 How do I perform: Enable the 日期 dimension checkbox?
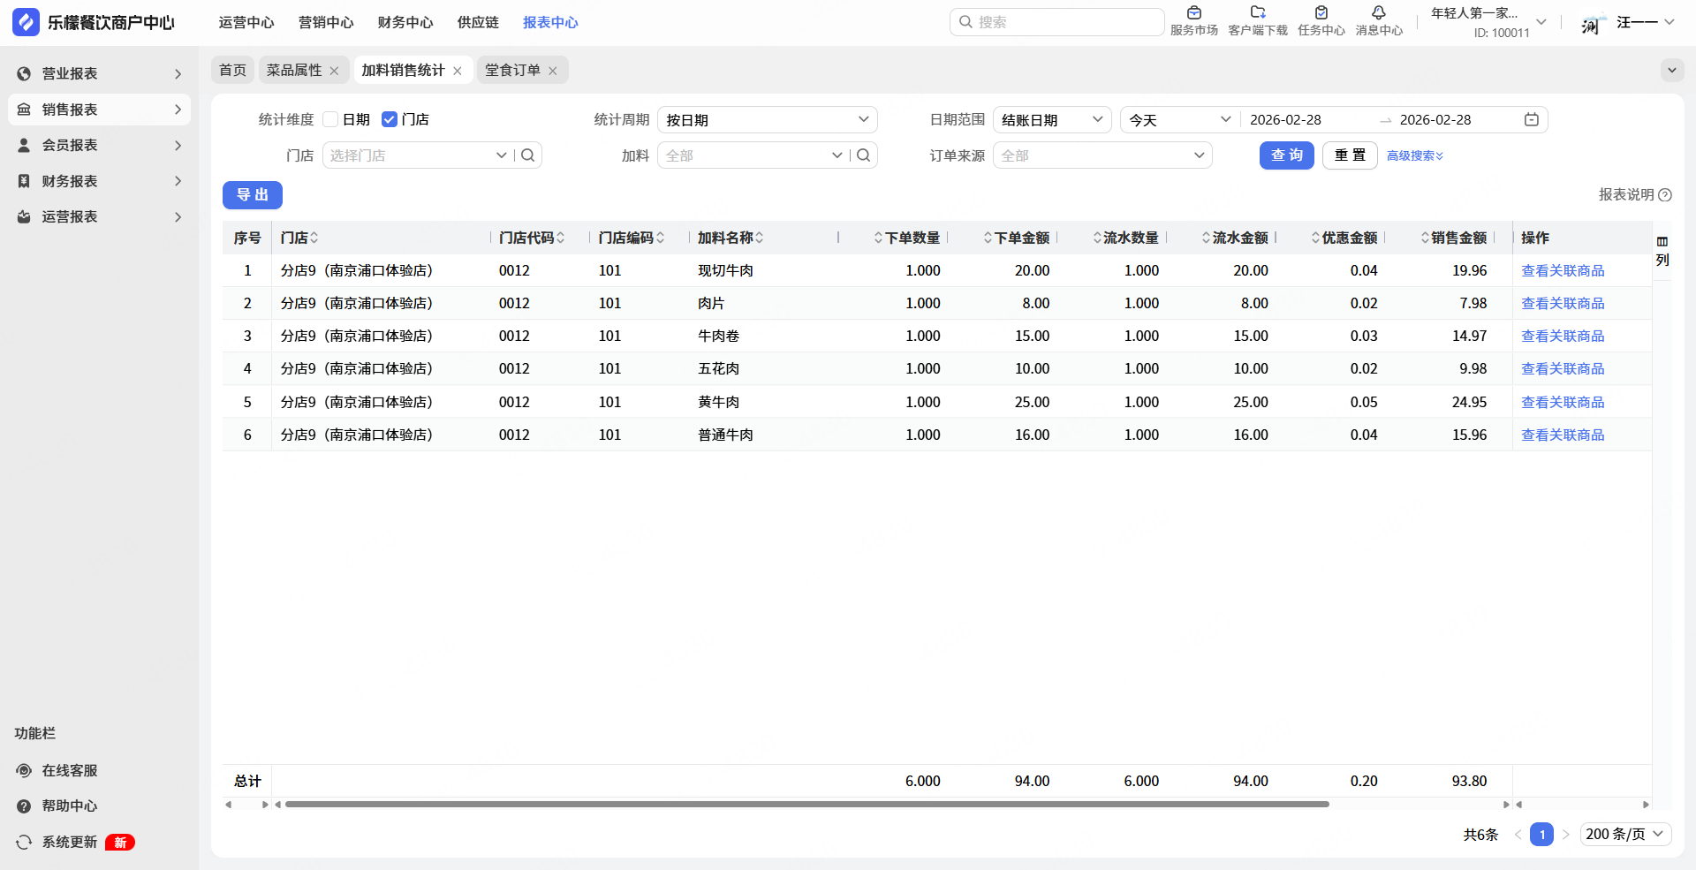pos(331,120)
